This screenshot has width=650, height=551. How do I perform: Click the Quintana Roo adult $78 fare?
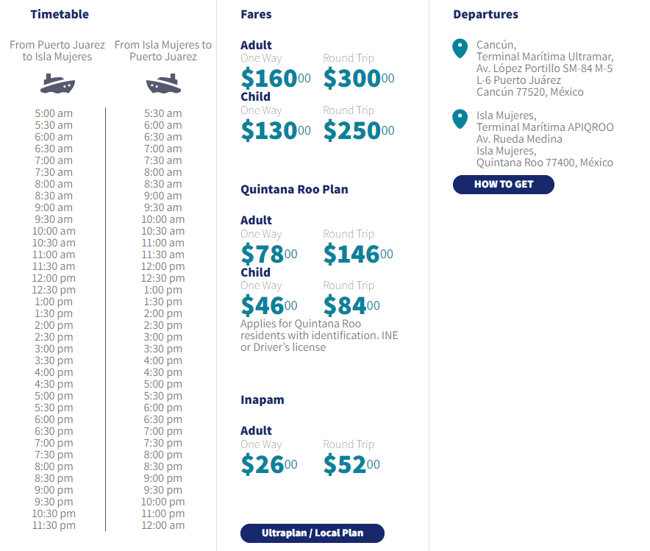(269, 254)
